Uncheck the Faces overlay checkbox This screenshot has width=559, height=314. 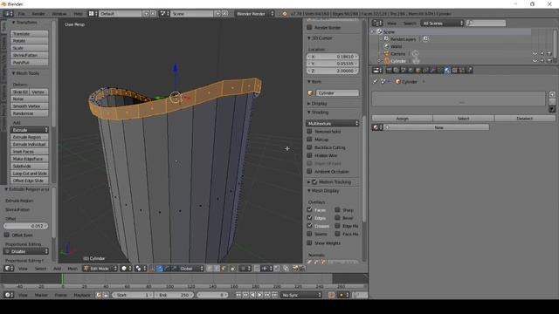[309, 209]
